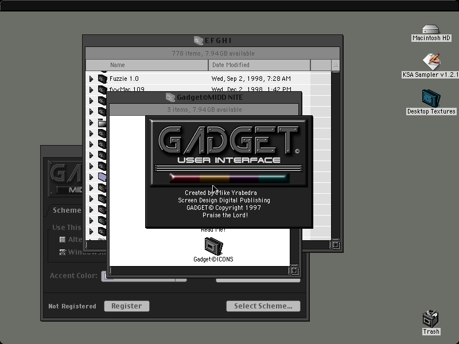Sort EFGHI list by Date Modified column
Image resolution: width=459 pixels, height=344 pixels.
259,65
